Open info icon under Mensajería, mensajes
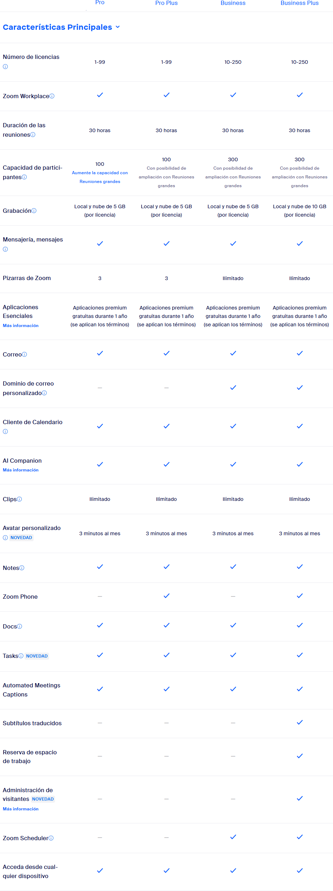This screenshot has height=891, width=333. [5, 249]
